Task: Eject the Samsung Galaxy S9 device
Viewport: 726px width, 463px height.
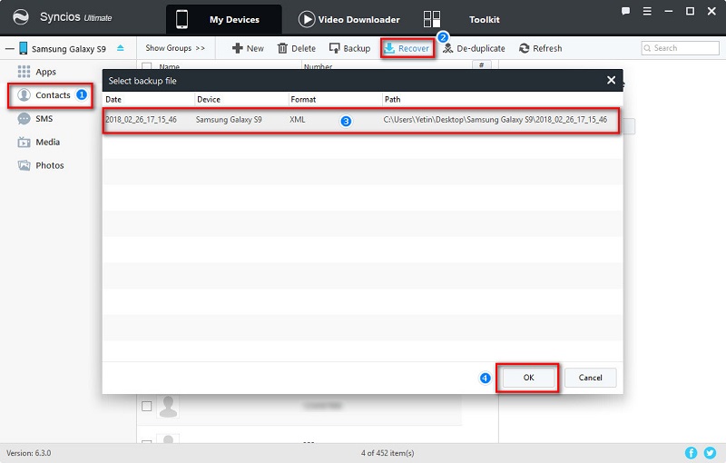Action: [x=121, y=48]
